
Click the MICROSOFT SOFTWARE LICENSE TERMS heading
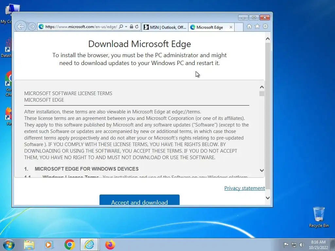point(68,93)
